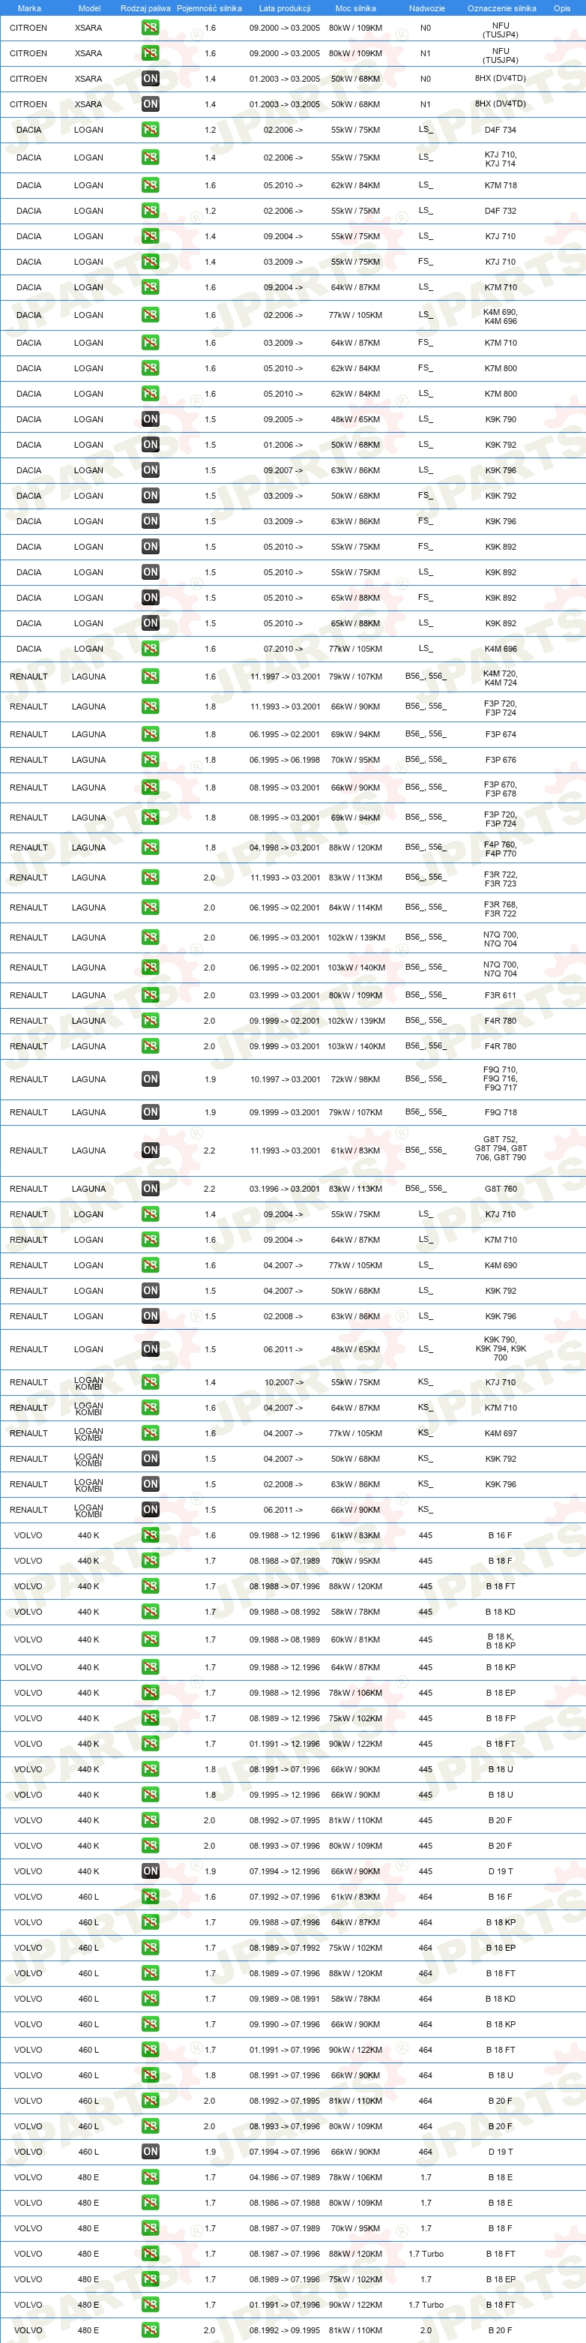Click diesel ON icon in Dacia K9K 790 row
Screen dimensions: 586x2343
tap(150, 419)
